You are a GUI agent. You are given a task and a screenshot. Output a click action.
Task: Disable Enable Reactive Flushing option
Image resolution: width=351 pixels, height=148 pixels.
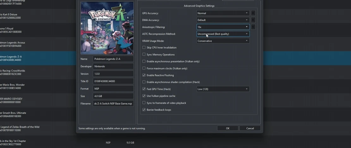(x=144, y=75)
